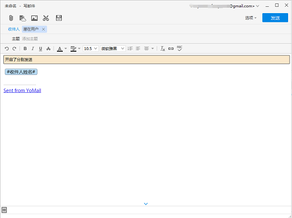Save the draft with the floppy disk icon
Image resolution: width=292 pixels, height=218 pixels.
pos(59,18)
